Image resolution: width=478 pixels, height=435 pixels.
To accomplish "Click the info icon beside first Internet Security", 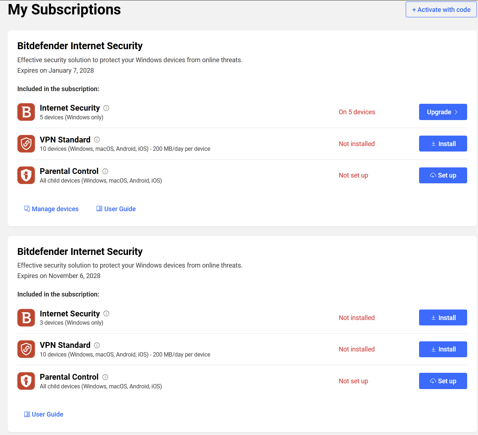I will click(106, 108).
